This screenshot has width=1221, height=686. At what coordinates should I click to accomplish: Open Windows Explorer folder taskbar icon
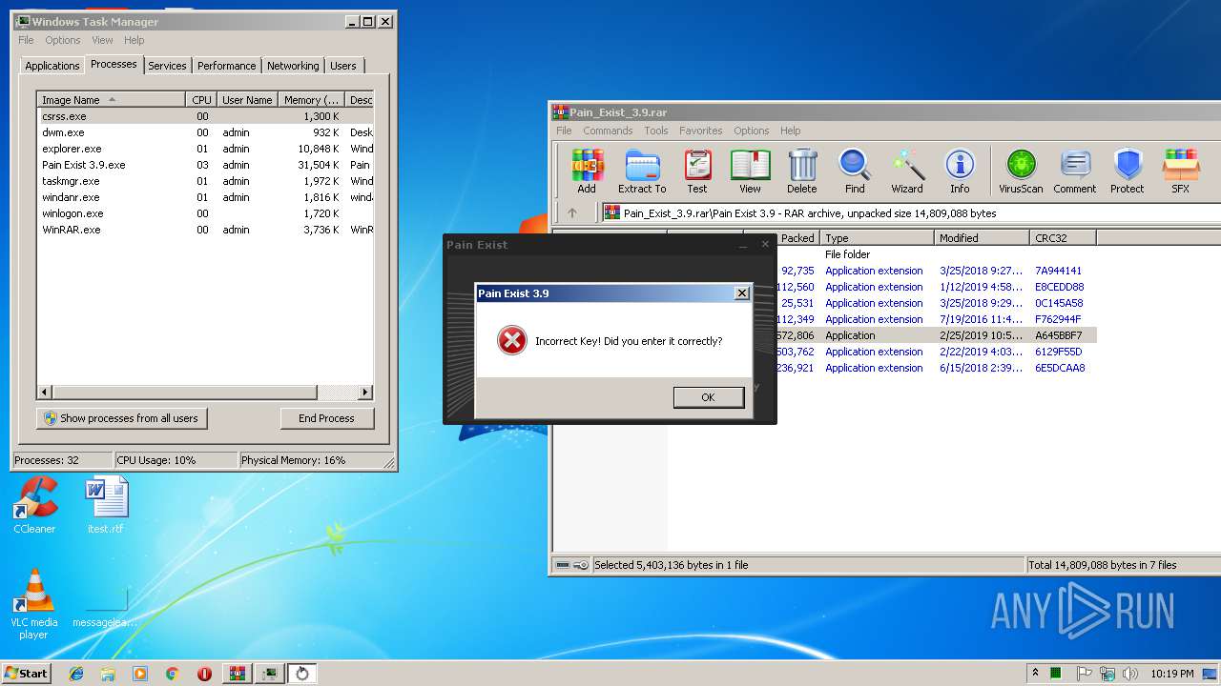click(108, 674)
